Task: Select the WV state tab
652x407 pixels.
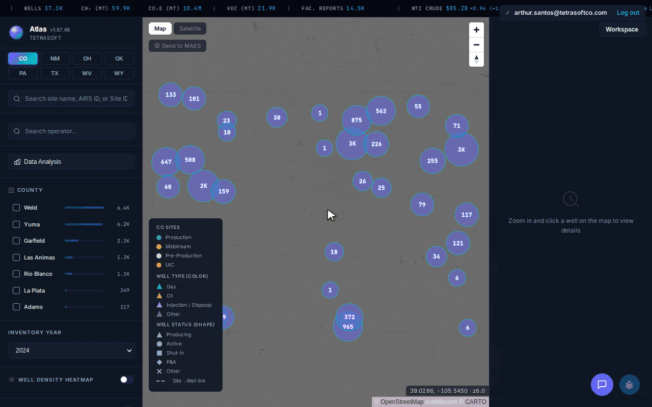Action: 87,73
